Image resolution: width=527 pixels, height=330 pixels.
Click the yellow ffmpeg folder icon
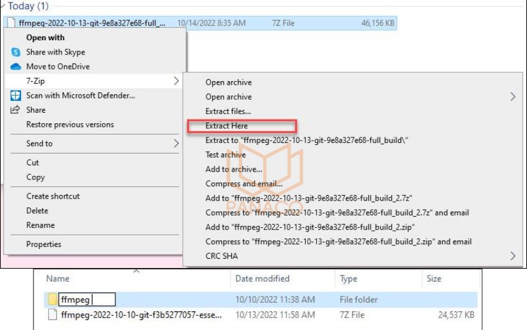coord(53,299)
